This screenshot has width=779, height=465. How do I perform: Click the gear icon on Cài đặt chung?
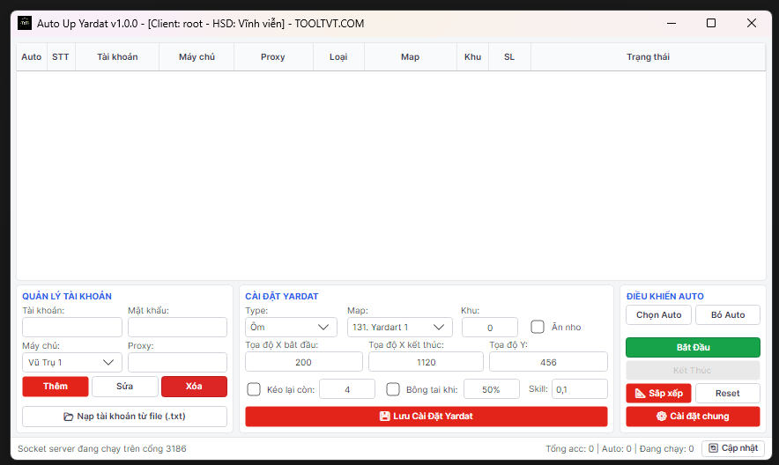point(661,416)
